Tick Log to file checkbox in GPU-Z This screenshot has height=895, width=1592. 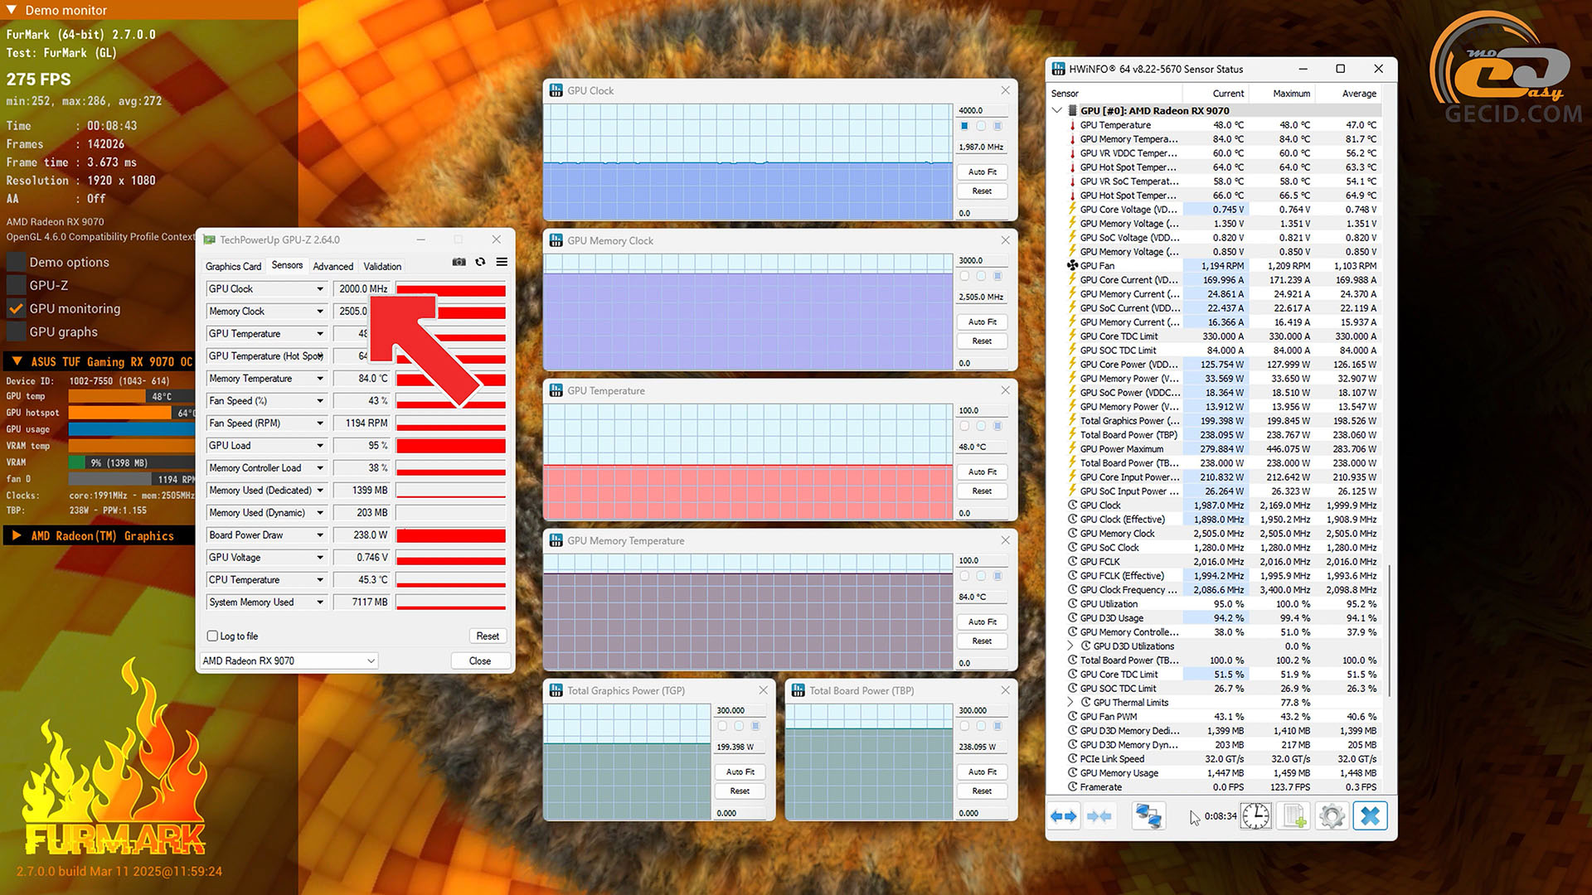coord(212,636)
